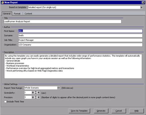Switch to the General tab

coord(7,14)
